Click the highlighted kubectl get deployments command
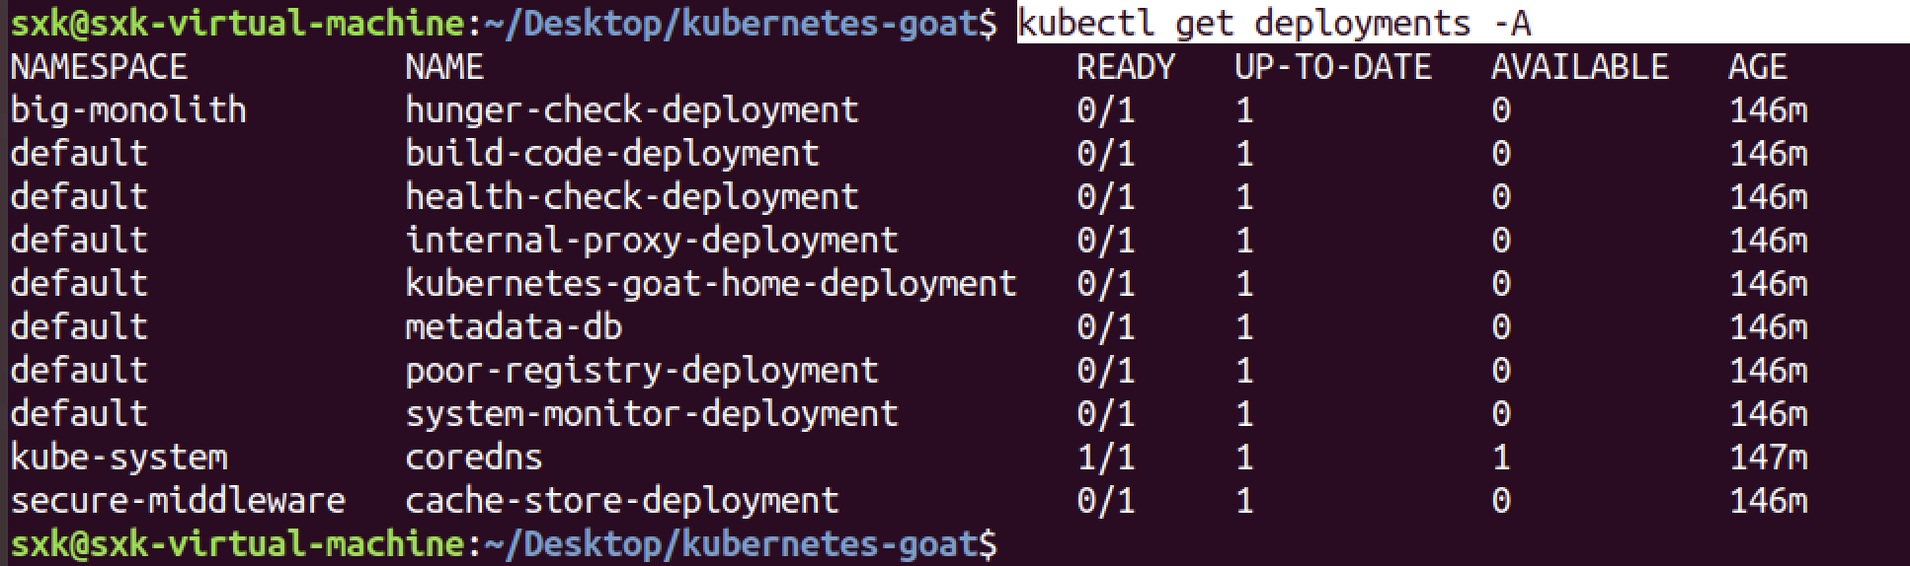The width and height of the screenshot is (1910, 566). coord(1274,22)
